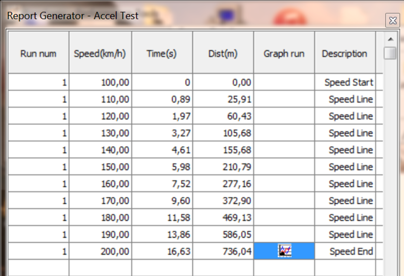Screen dimensions: 404x276
Task: Click the Time(s) column header
Action: [162, 53]
